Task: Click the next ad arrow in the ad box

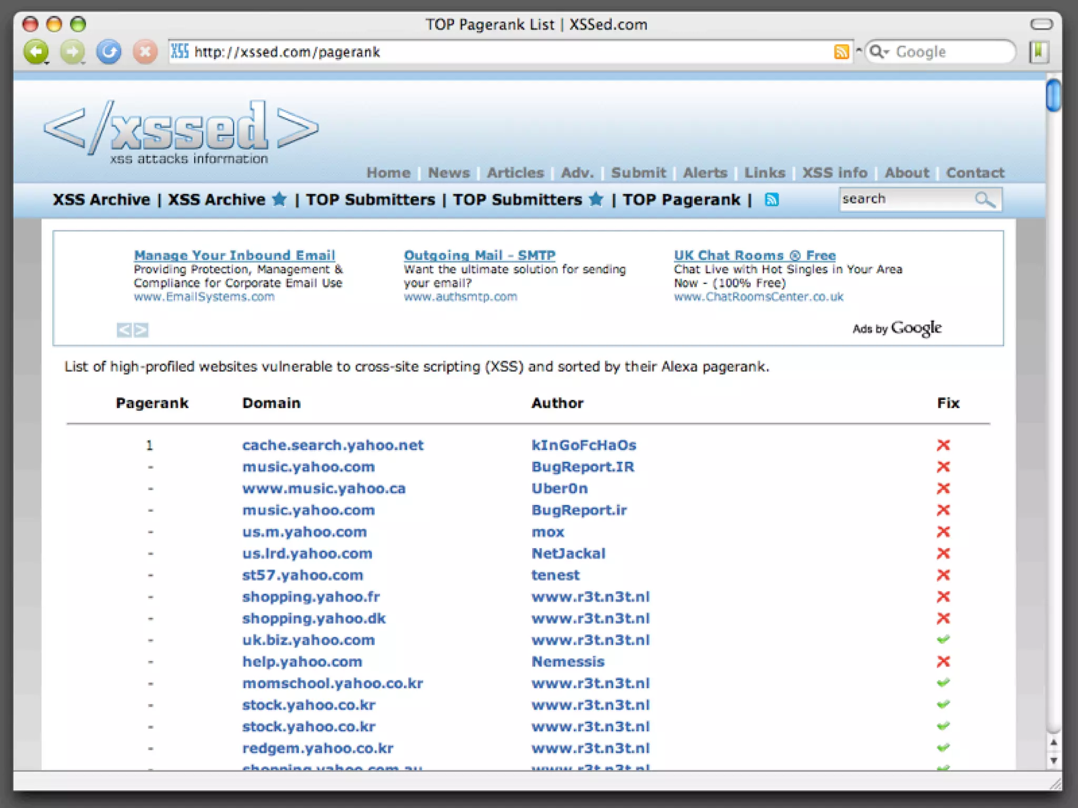Action: click(x=141, y=330)
